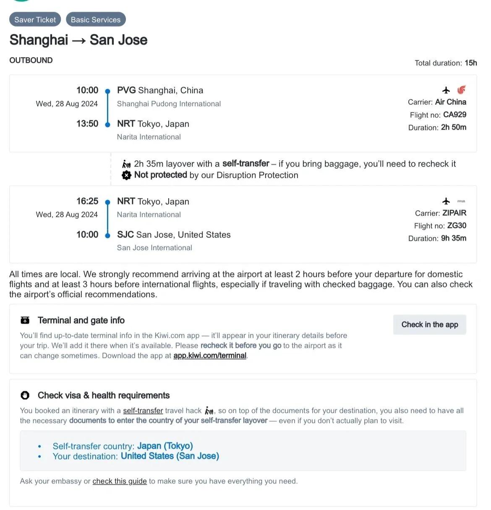Click the Not protected badge icon
Screen dimensions: 491x510
(x=126, y=175)
